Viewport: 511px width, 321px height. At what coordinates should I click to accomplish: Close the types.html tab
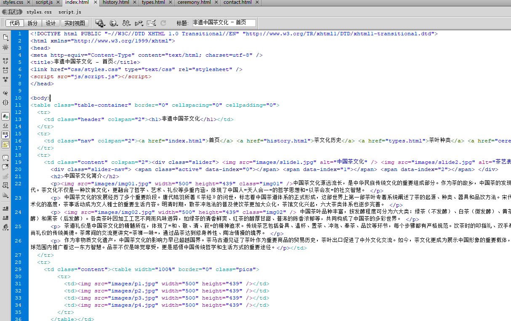(170, 3)
